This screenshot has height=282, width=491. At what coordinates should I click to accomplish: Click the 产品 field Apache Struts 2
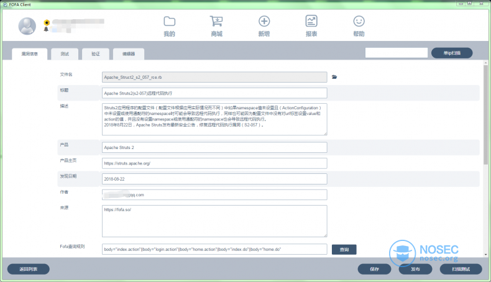click(x=214, y=147)
